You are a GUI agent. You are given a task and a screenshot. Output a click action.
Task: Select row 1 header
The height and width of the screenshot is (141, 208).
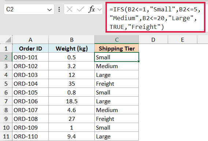[6, 49]
